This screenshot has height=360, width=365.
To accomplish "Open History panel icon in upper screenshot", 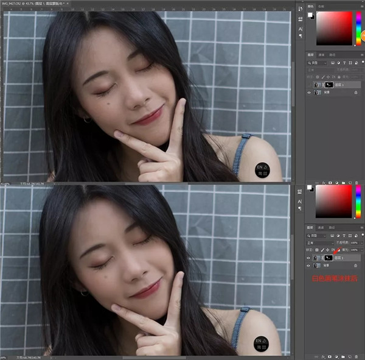I will coord(301,9).
